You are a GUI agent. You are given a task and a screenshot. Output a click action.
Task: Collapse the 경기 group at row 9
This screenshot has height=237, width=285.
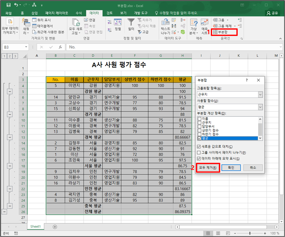(x=10, y=114)
